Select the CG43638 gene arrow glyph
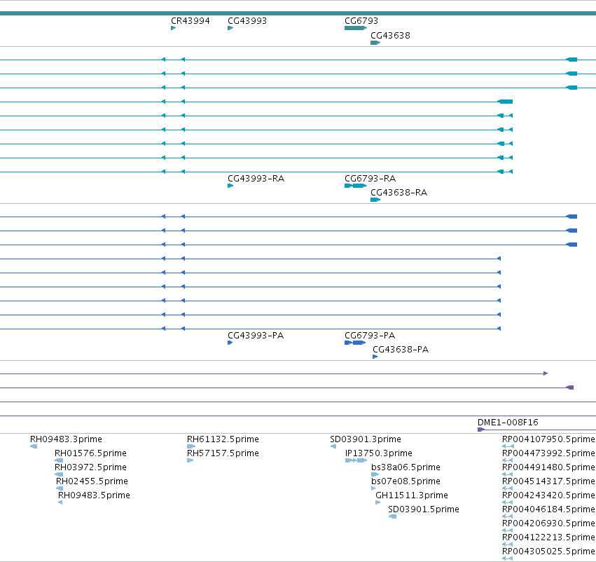The image size is (596, 562). tap(375, 43)
